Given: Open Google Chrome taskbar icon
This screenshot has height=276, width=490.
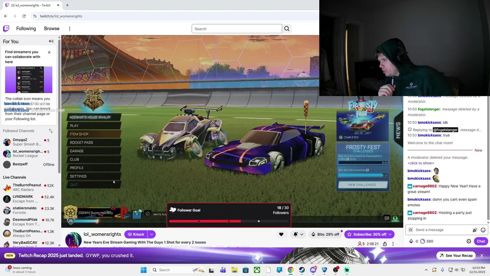Looking at the screenshot, I should point(291,270).
